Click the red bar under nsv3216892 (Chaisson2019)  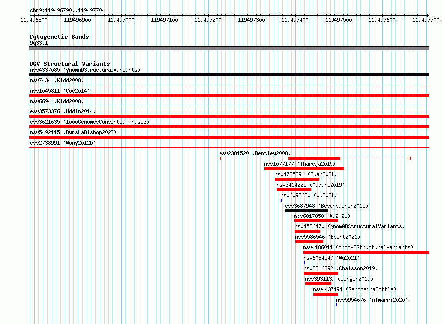(x=321, y=273)
